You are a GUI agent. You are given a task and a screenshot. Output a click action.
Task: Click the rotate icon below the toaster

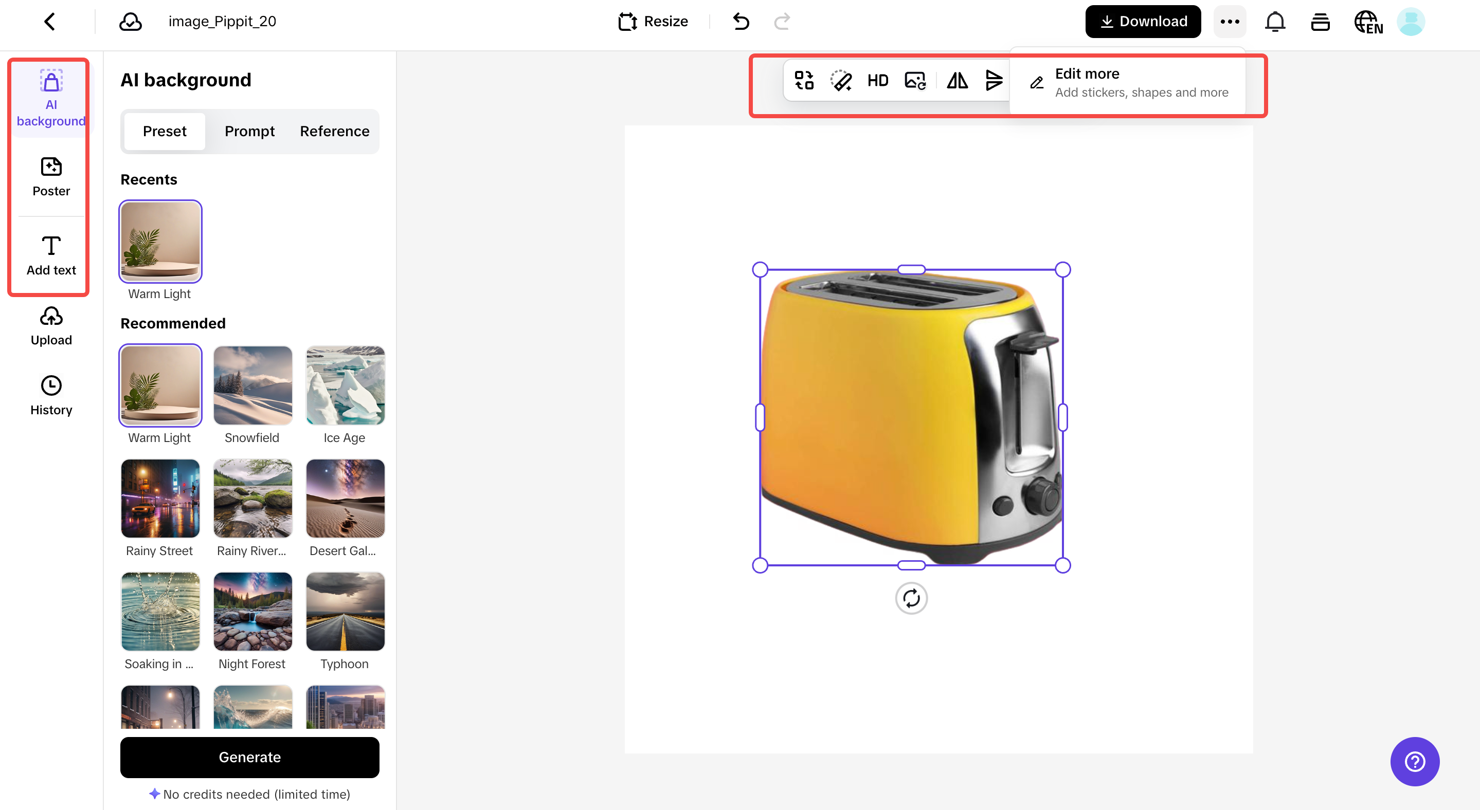coord(911,598)
